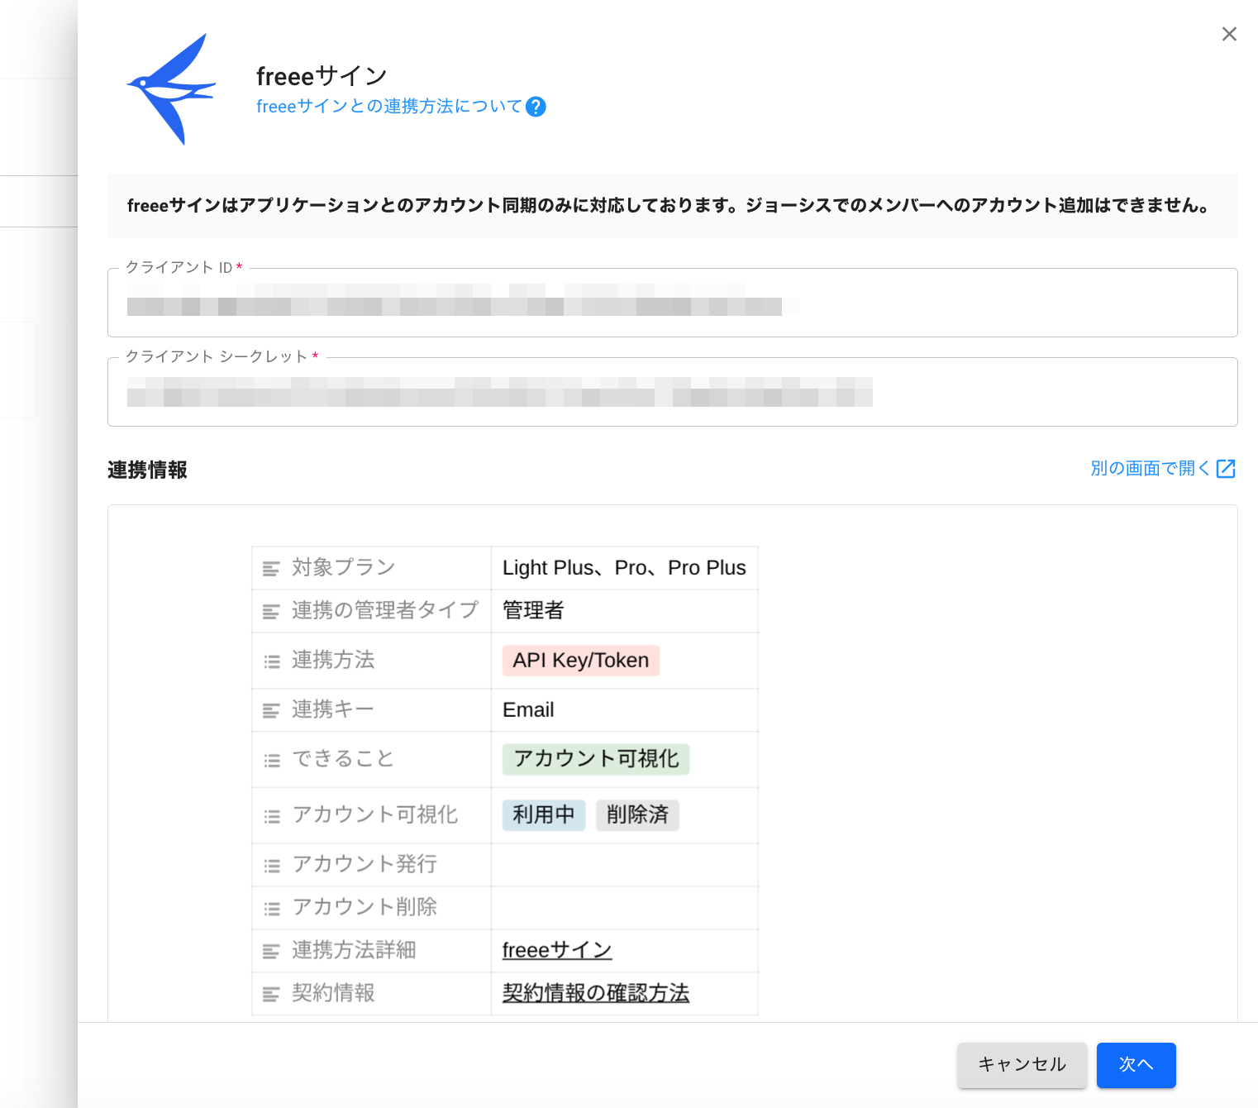Click the list icon beside アカウント発行

pyautogui.click(x=271, y=866)
